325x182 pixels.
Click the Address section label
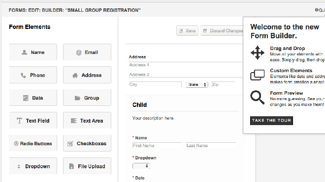(137, 57)
